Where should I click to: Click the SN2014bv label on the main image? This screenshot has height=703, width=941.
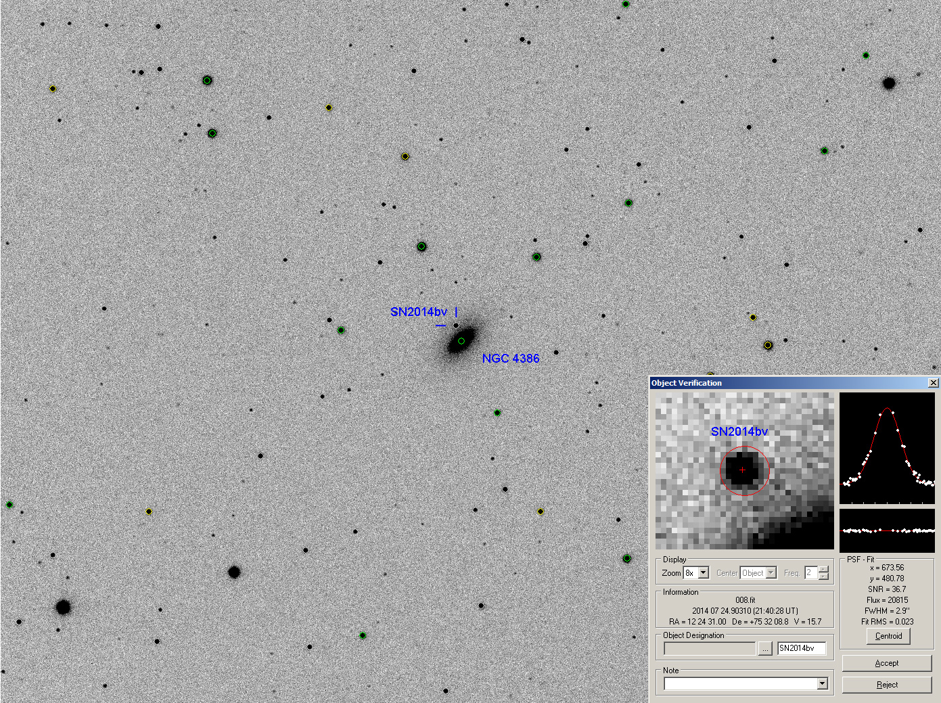point(419,312)
